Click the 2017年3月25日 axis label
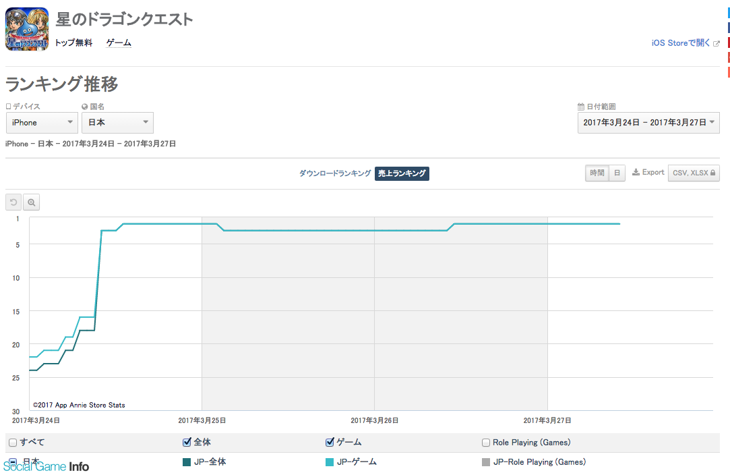 click(x=202, y=420)
